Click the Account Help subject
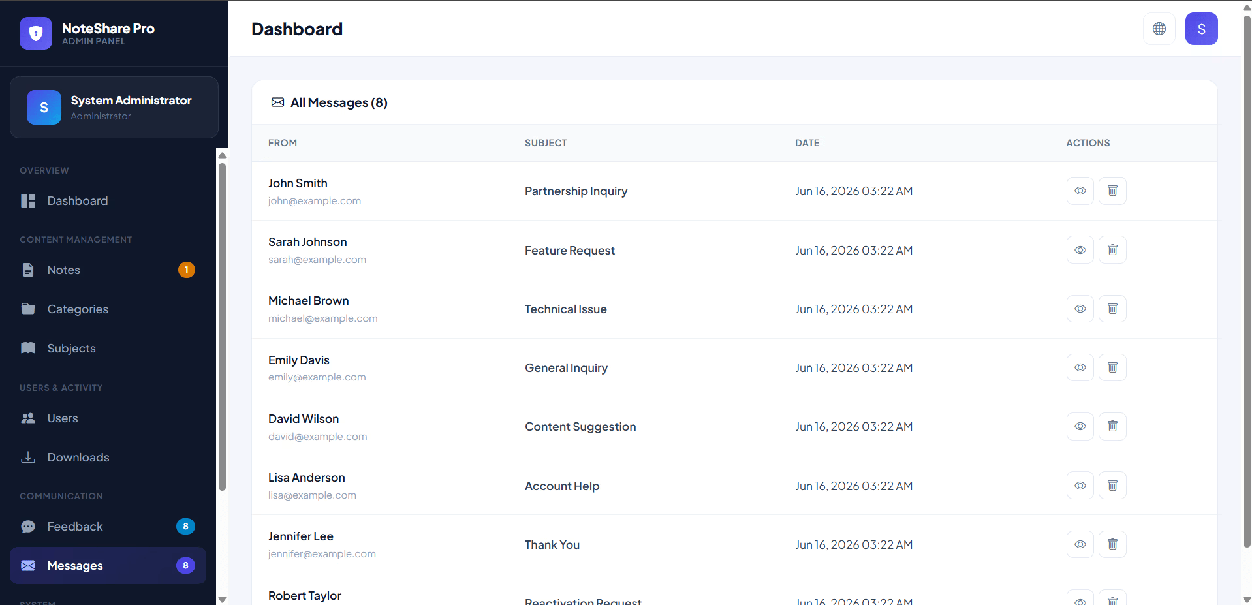Screen dimensions: 1252x605 tap(562, 486)
